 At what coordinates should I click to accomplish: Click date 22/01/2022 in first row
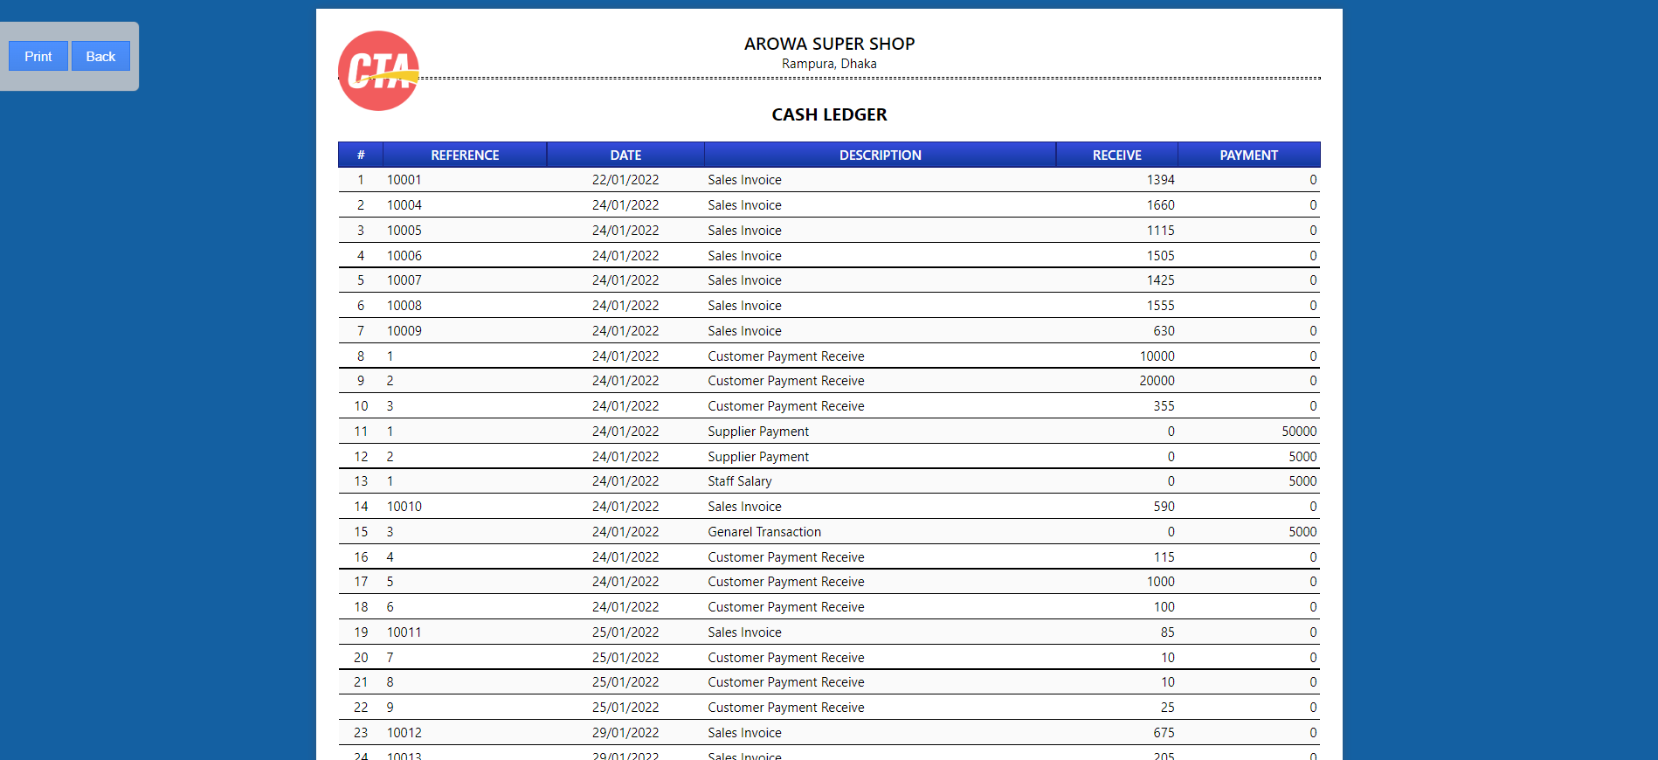625,180
